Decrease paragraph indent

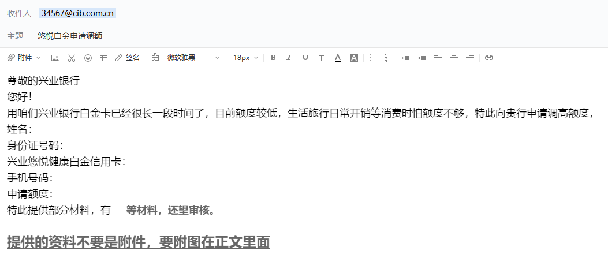422,58
